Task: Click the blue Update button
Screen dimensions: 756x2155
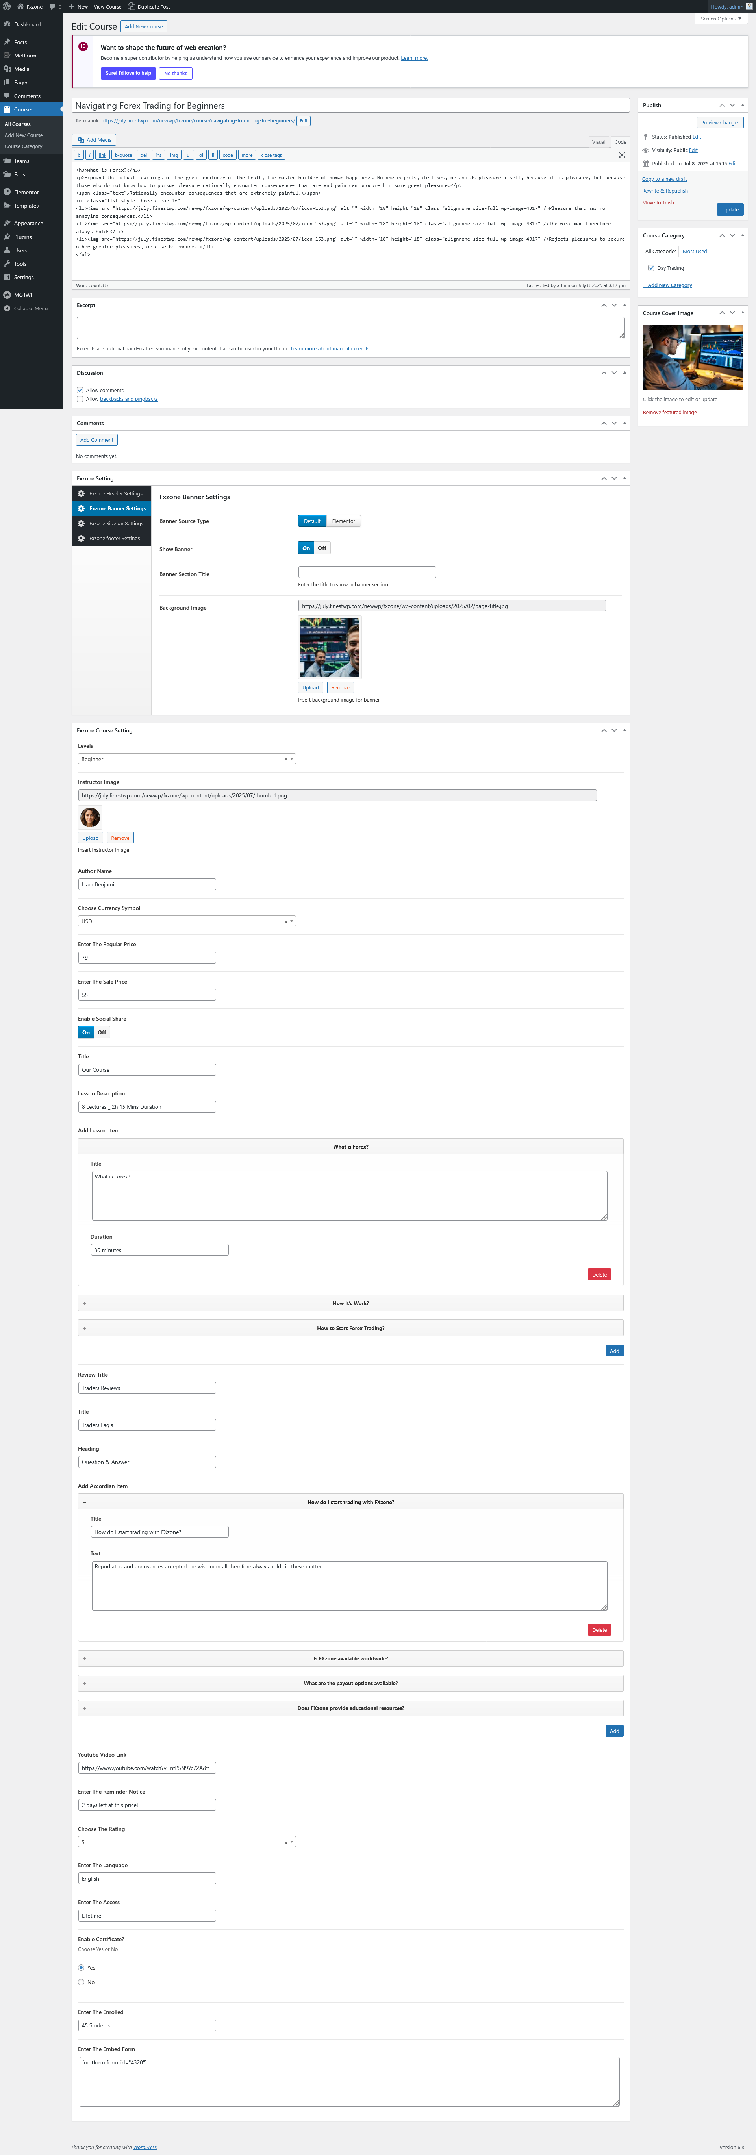Action: coord(729,209)
